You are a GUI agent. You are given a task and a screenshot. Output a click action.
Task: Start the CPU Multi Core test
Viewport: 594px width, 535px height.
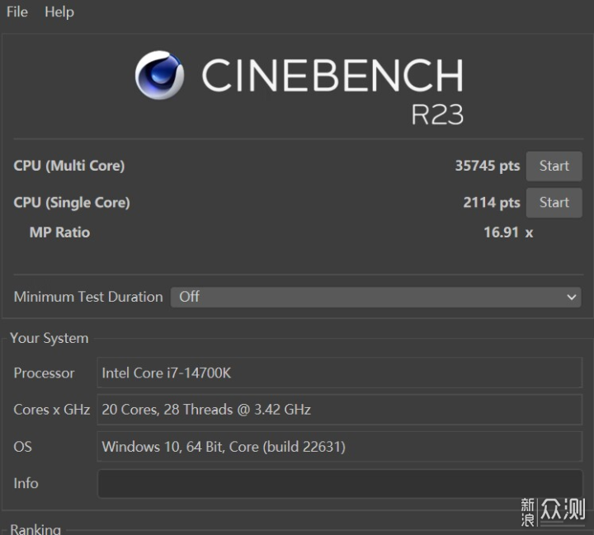554,166
